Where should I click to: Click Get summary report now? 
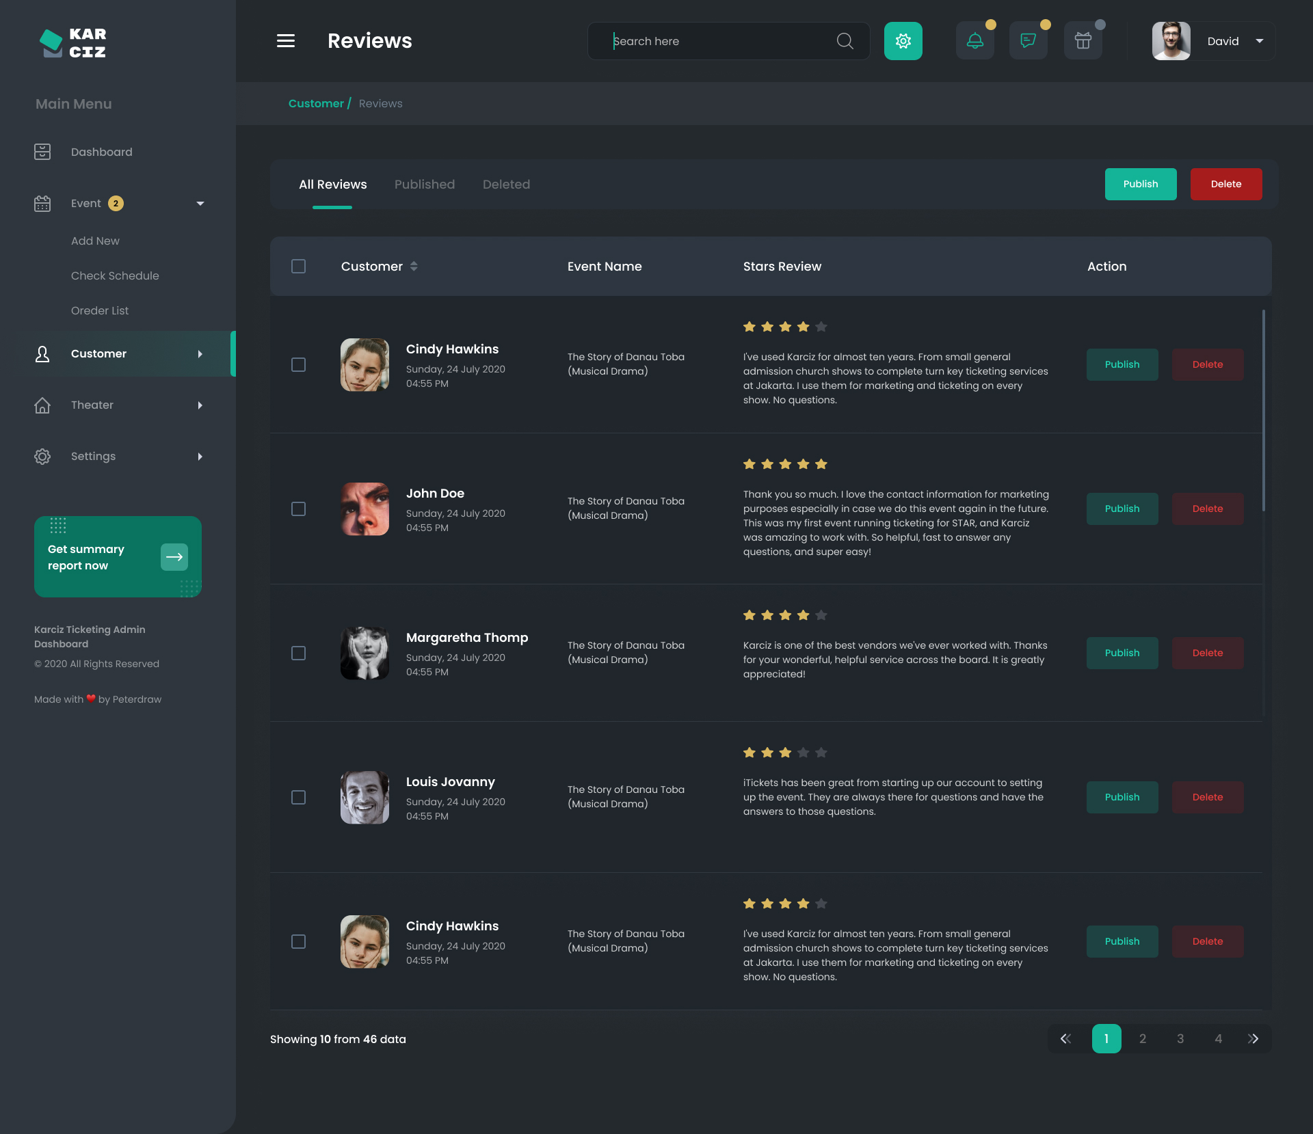click(118, 556)
